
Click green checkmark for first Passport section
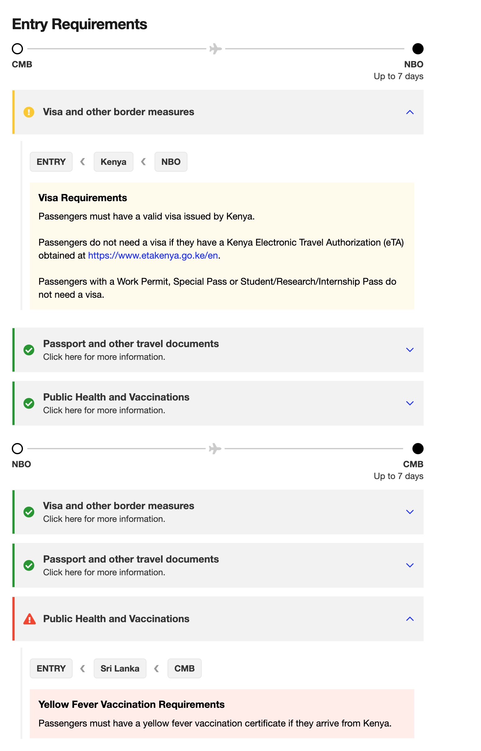(29, 350)
